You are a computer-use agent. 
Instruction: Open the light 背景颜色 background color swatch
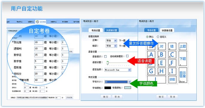pyautogui.click(x=128, y=87)
